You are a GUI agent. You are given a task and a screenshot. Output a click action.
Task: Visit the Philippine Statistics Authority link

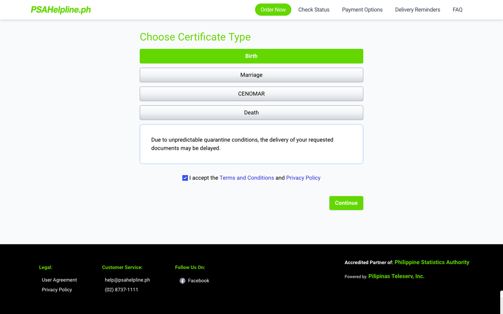tap(432, 262)
